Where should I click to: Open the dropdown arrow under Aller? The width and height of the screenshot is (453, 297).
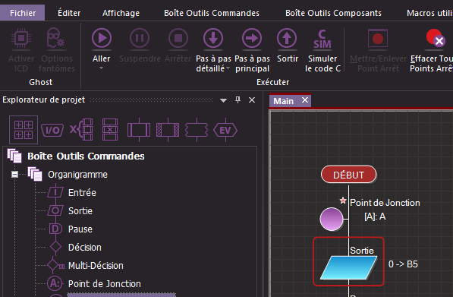tap(101, 68)
